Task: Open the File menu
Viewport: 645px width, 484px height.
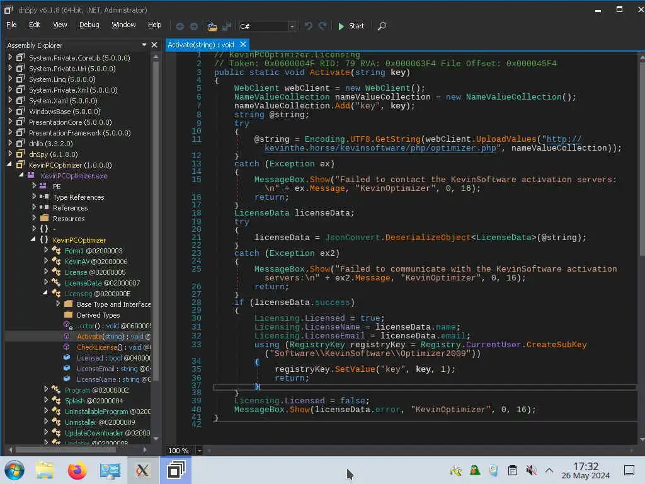Action: 11,25
